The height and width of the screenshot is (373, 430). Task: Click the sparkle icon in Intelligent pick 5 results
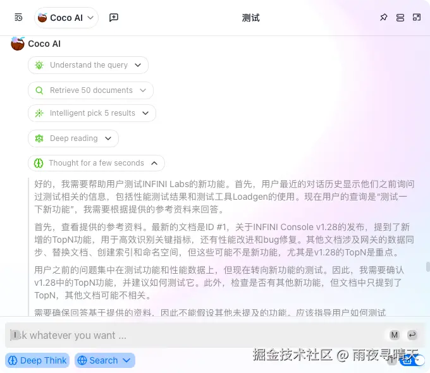coord(39,113)
